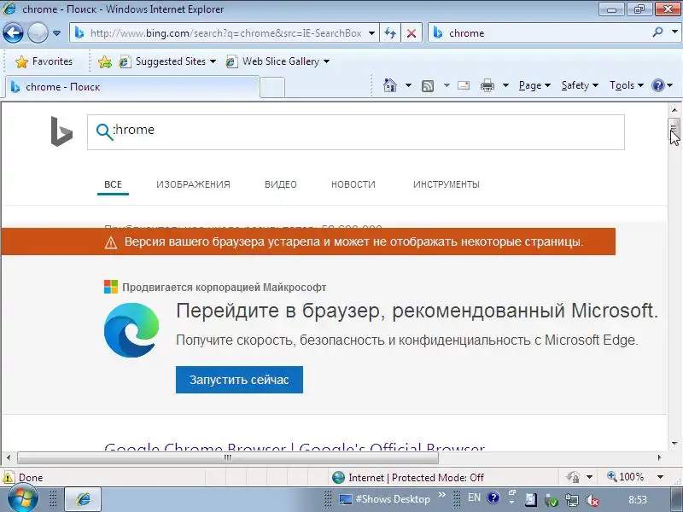
Task: Open ИНСТРУМЕНТЫ options
Action: point(447,184)
